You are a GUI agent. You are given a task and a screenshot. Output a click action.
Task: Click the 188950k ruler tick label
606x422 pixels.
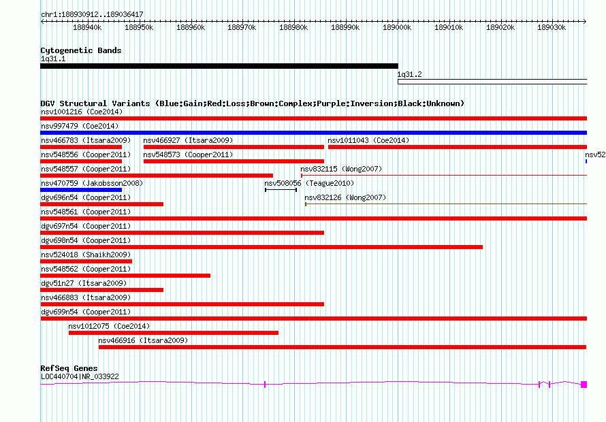[x=139, y=27]
